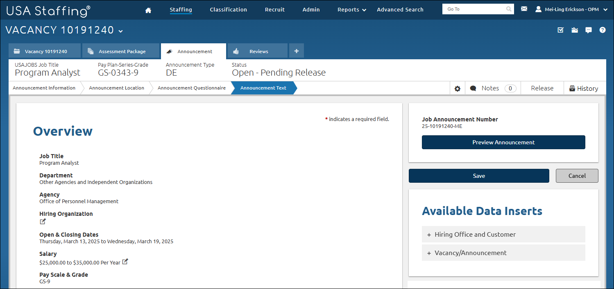614x289 pixels.
Task: Click the Office of Personnel Management text
Action: pyautogui.click(x=79, y=202)
